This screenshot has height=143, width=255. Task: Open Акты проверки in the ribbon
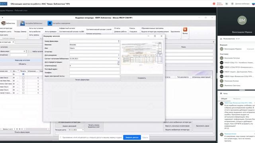point(51,32)
